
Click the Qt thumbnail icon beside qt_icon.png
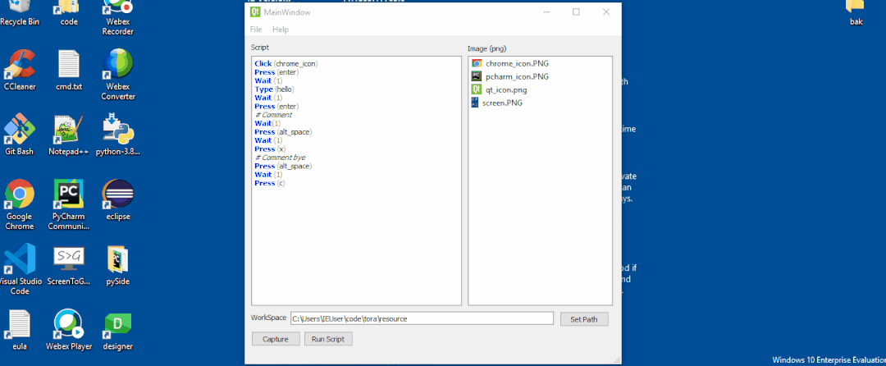click(x=477, y=89)
